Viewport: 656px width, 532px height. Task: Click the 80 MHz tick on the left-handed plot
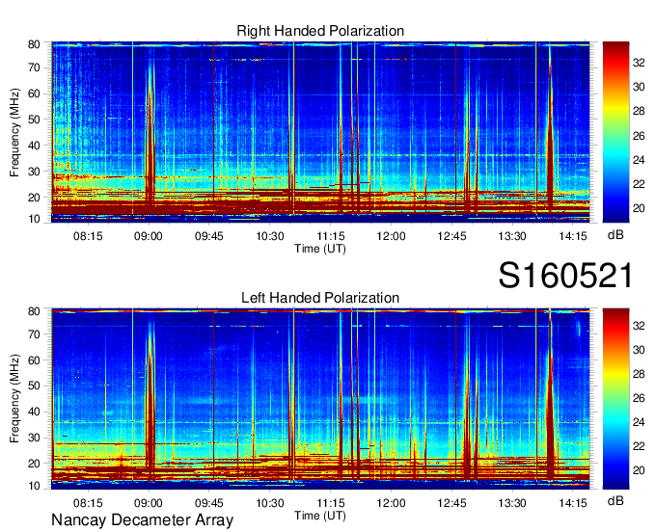(x=34, y=311)
